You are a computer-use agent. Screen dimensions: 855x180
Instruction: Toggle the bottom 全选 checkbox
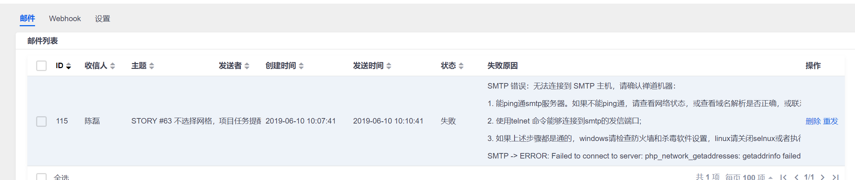point(41,177)
